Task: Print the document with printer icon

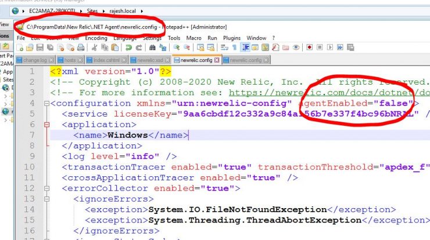Action: (x=81, y=48)
